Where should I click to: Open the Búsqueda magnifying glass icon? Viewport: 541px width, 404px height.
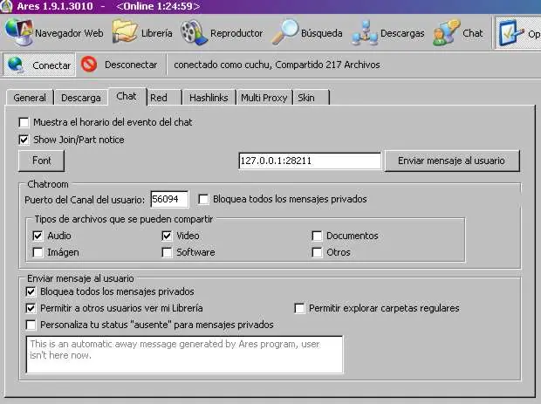tap(285, 31)
